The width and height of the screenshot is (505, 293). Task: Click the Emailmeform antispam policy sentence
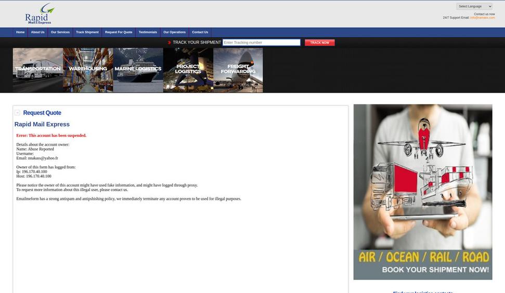[129, 199]
